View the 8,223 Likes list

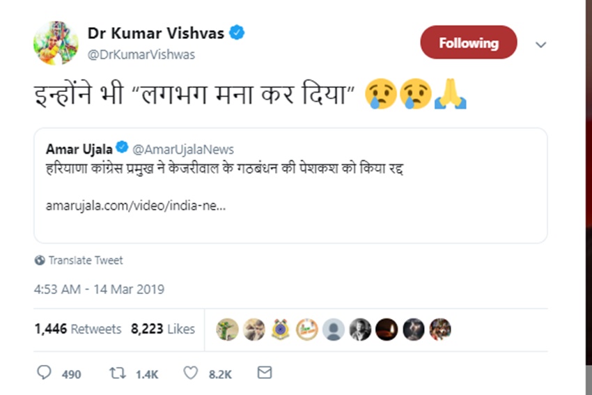point(162,329)
